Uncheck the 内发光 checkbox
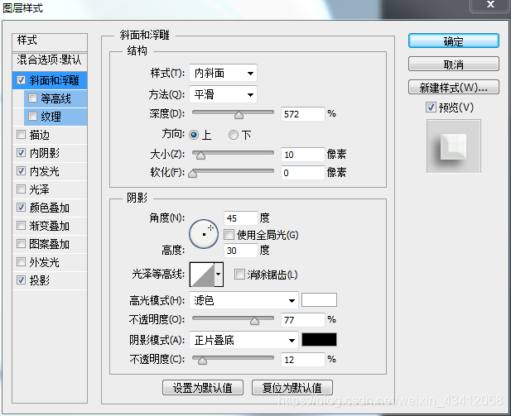The width and height of the screenshot is (511, 416). point(22,171)
